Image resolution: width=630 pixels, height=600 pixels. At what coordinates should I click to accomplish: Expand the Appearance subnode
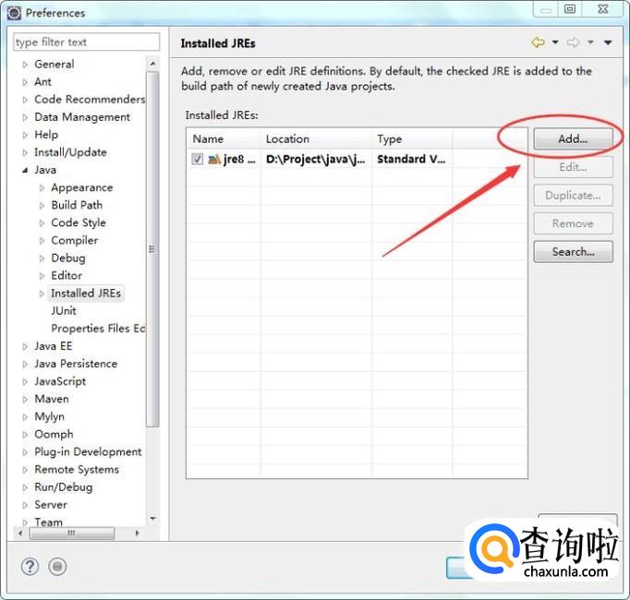coord(42,188)
